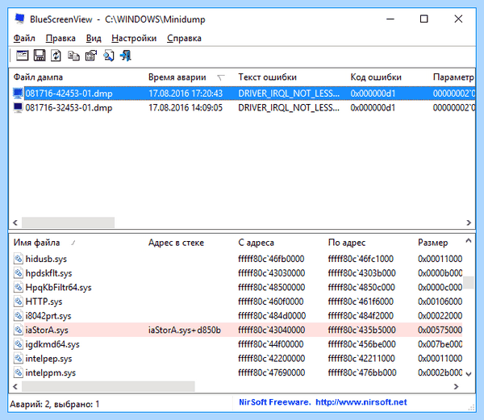
Task: Click file icon next to HpqKbFiltr64.sys
Action: click(19, 287)
